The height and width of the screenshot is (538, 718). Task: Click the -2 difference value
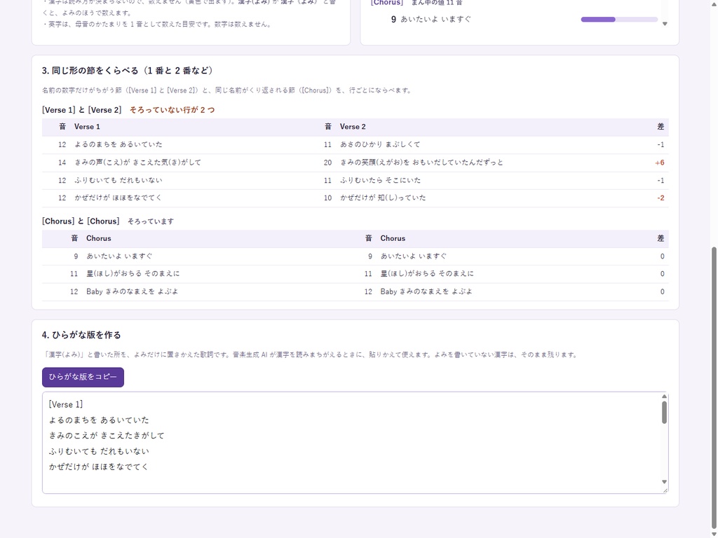click(661, 198)
